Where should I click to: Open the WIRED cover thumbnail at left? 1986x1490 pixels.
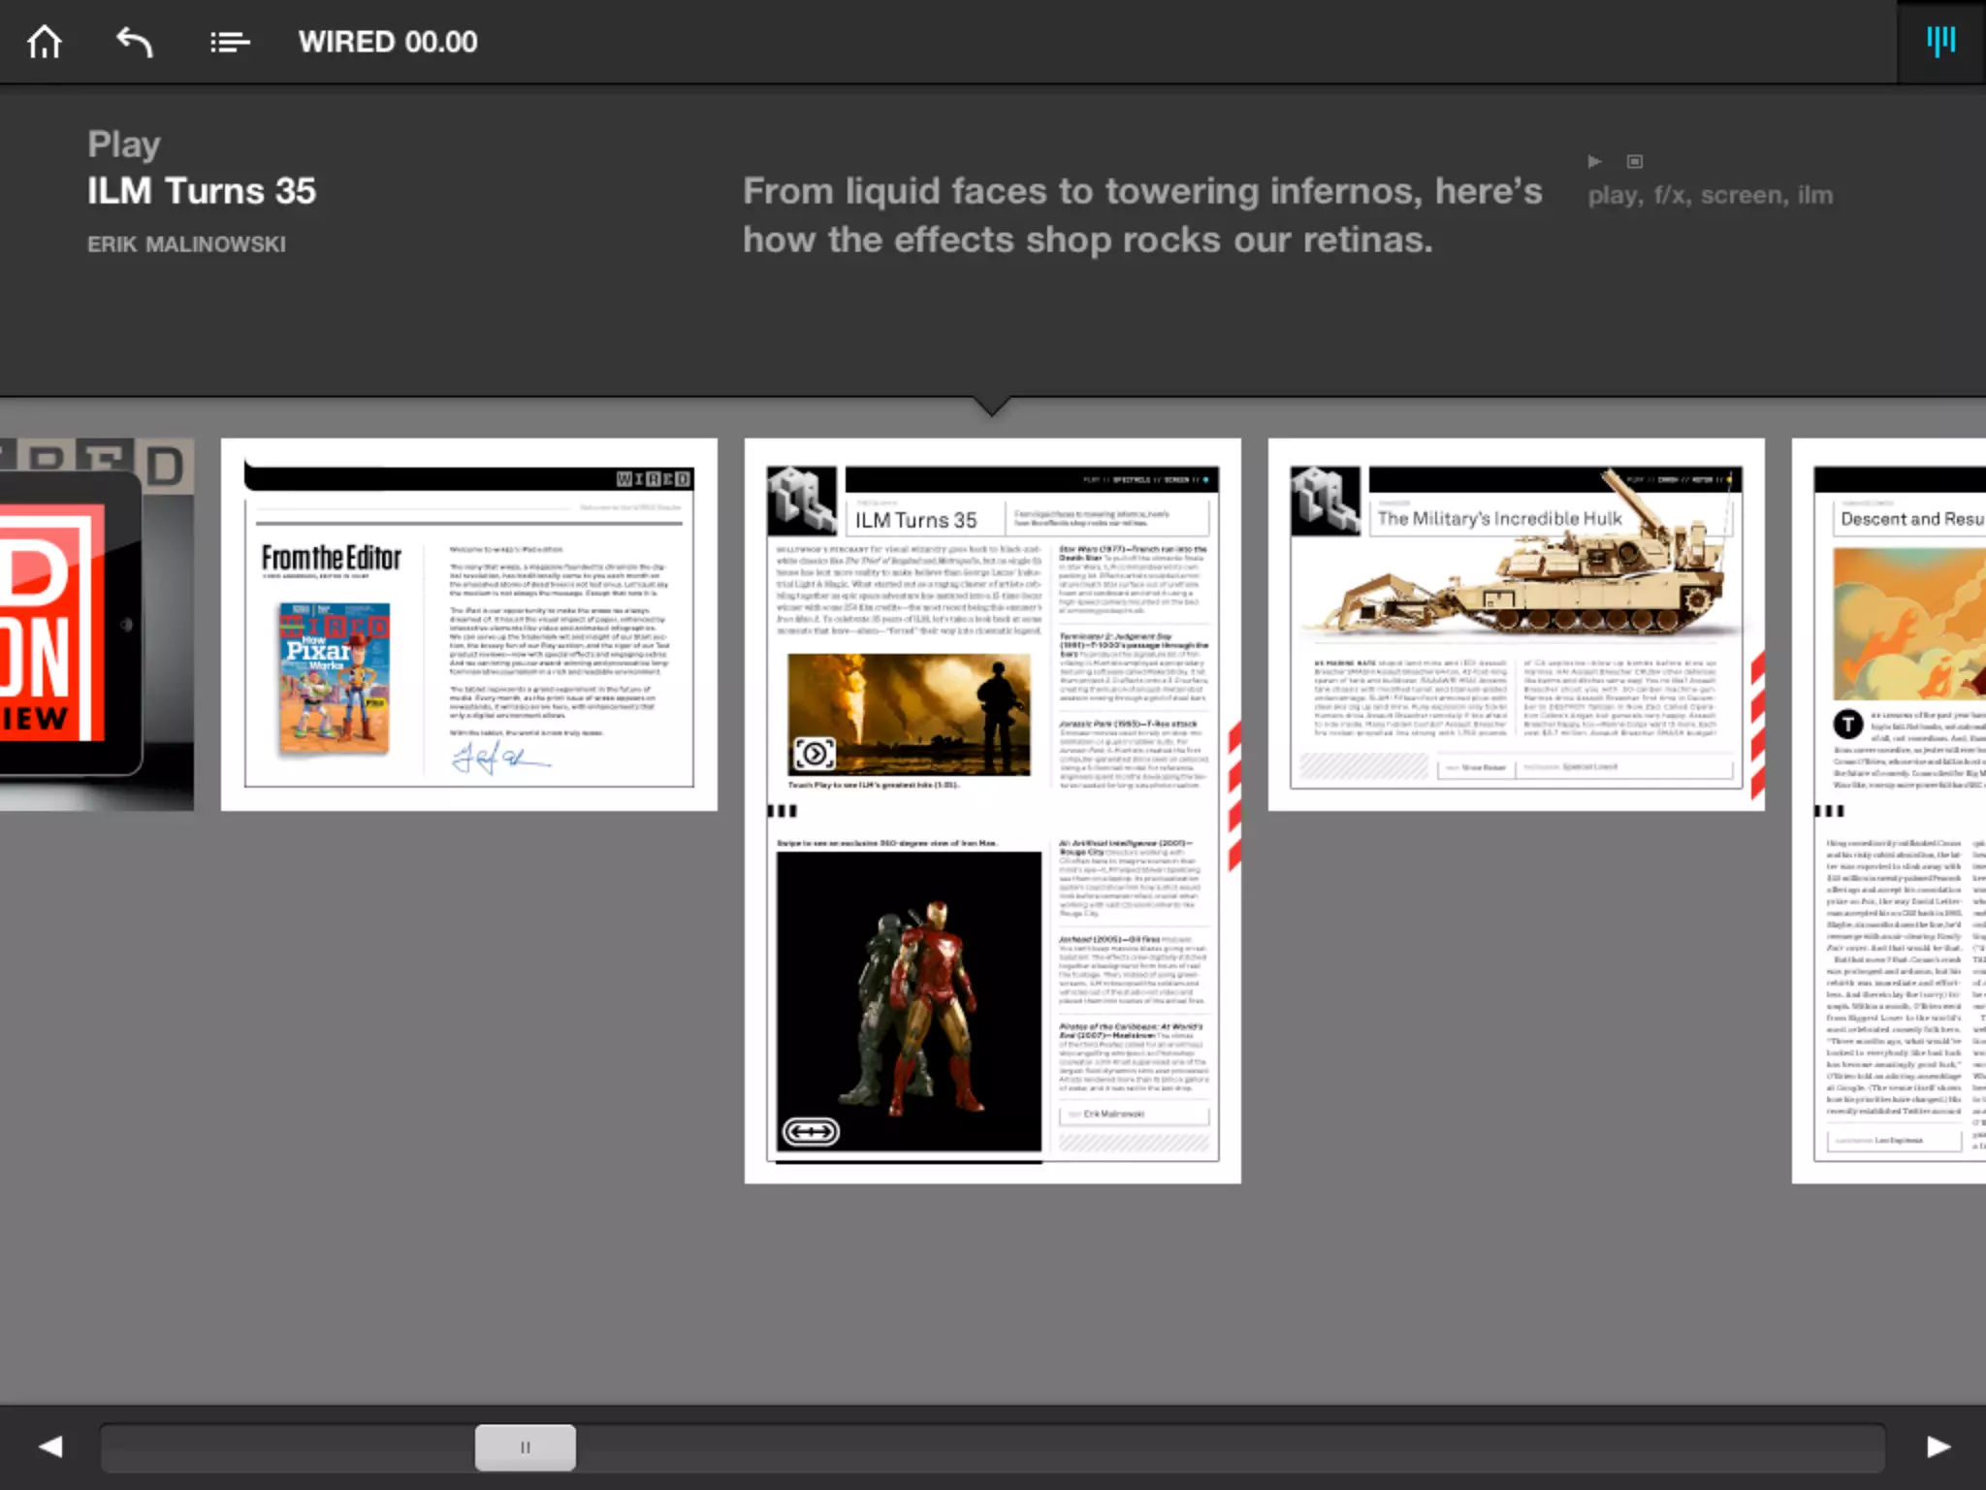pos(95,624)
